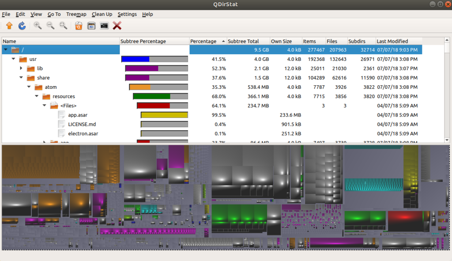This screenshot has height=261, width=452.
Task: Collapse the usr directory
Action: point(13,59)
